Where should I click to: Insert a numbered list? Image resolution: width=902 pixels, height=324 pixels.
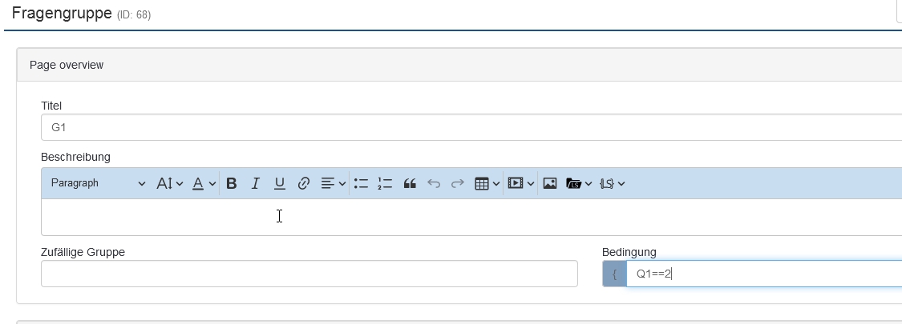pyautogui.click(x=385, y=183)
